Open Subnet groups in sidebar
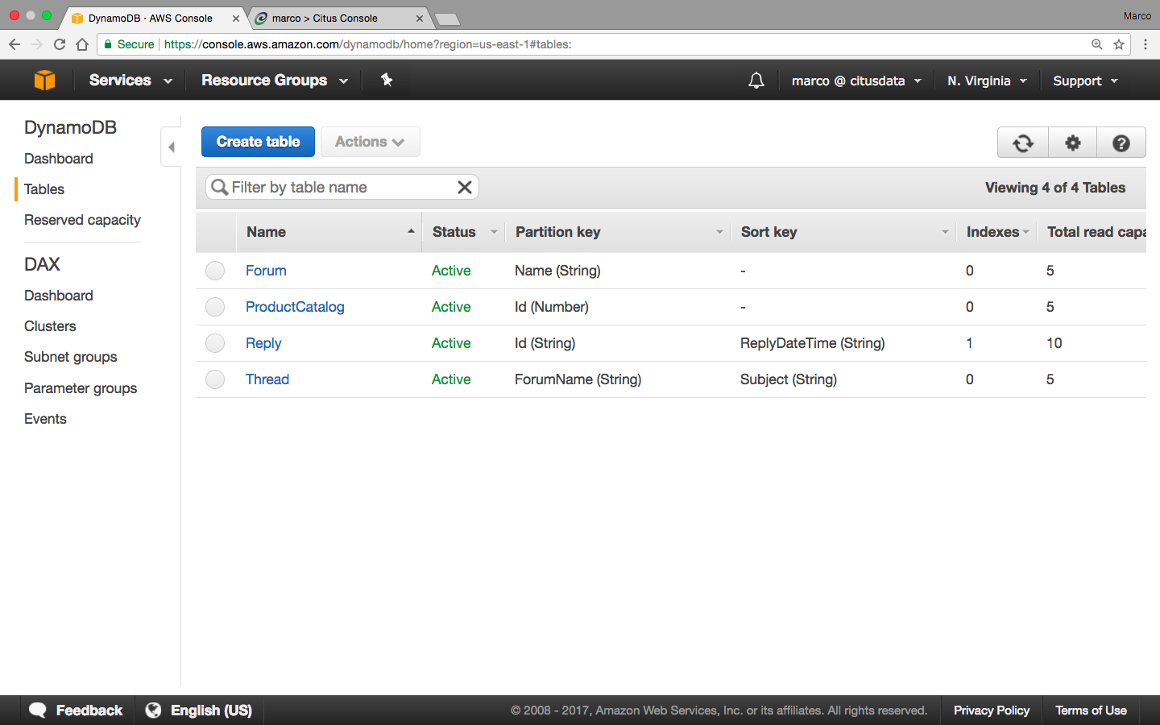 click(x=71, y=357)
